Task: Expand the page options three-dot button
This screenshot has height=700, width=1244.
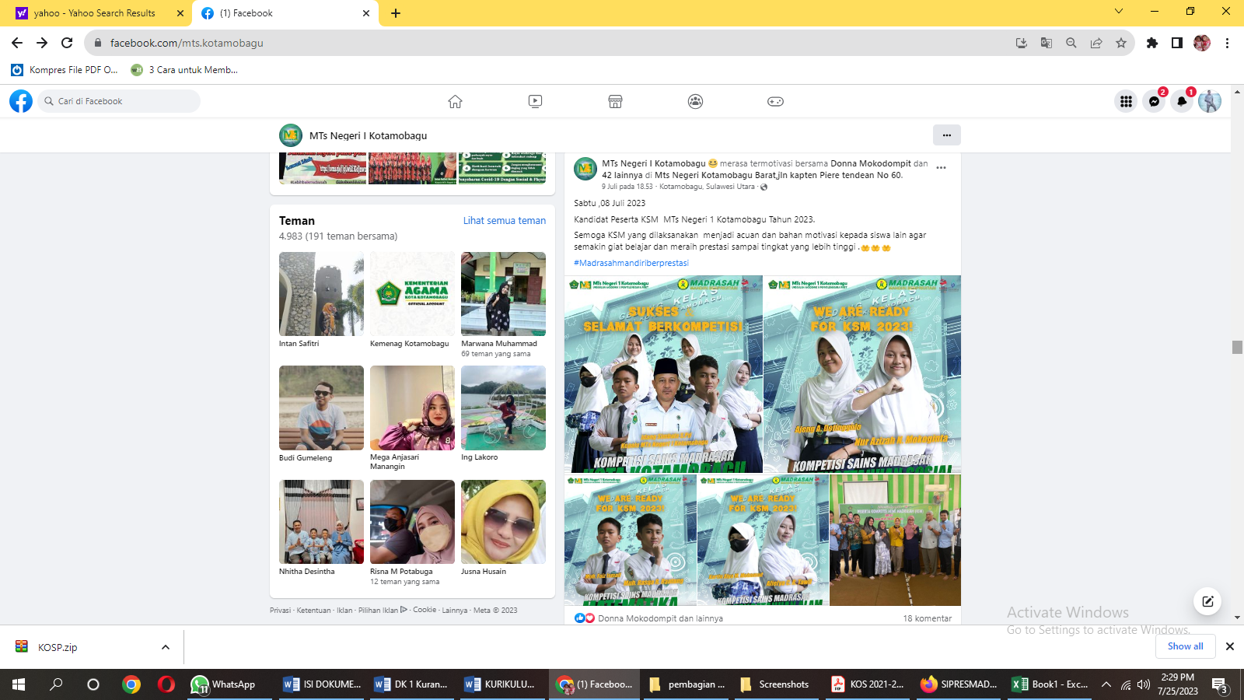Action: tap(946, 135)
